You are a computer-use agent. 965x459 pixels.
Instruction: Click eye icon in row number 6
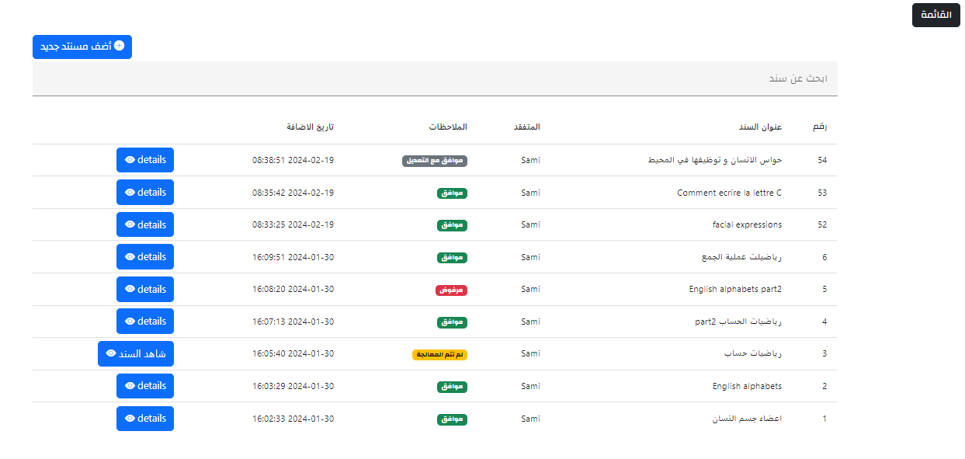[x=130, y=257]
